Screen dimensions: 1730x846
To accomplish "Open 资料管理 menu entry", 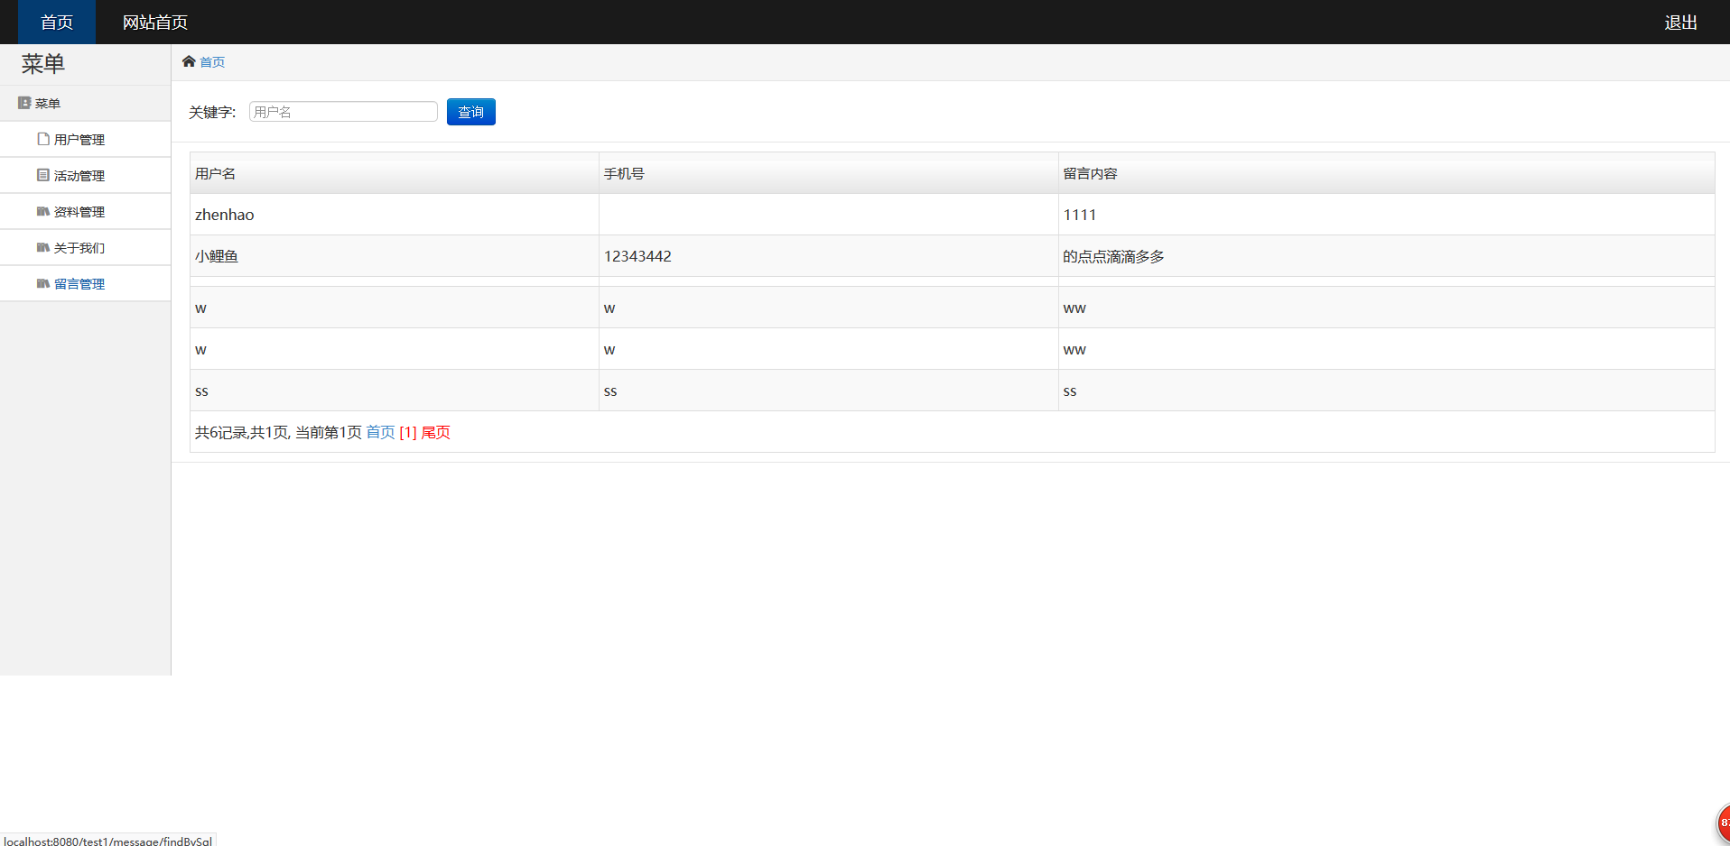I will pos(85,212).
